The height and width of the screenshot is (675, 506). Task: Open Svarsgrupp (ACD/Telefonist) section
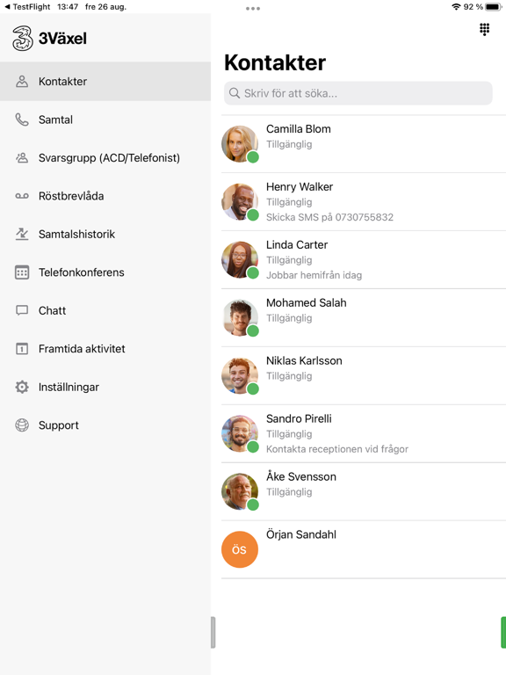click(105, 158)
